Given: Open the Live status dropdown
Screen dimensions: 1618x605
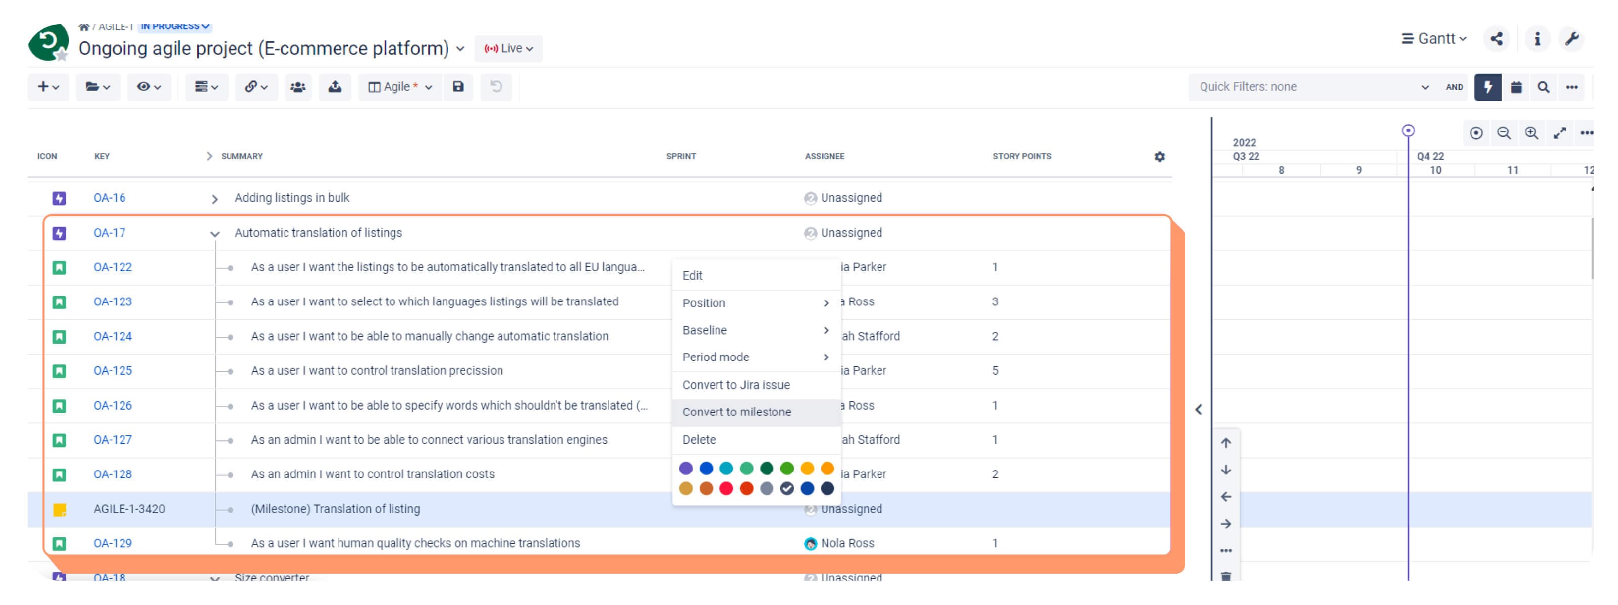Looking at the screenshot, I should click(508, 48).
